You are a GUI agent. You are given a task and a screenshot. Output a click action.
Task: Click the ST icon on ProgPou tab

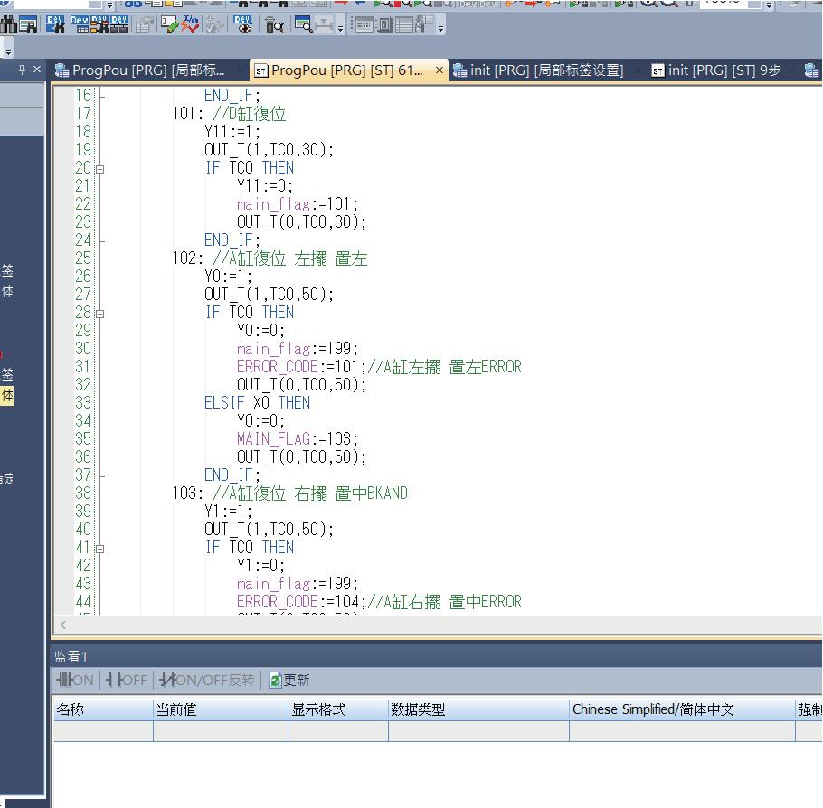point(260,70)
